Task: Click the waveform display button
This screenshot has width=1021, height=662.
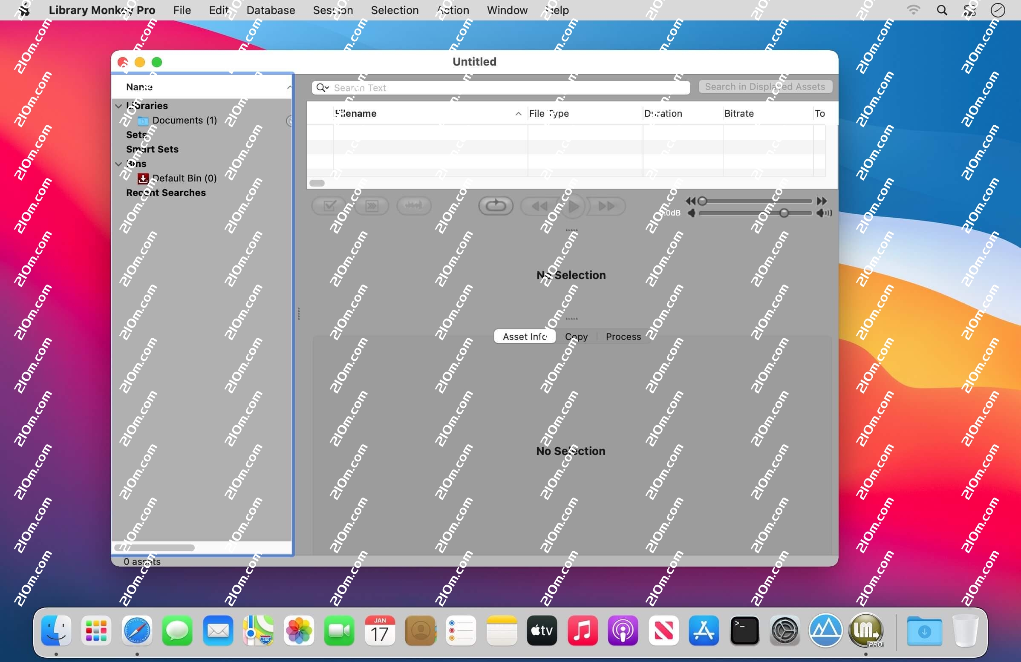Action: click(x=413, y=206)
